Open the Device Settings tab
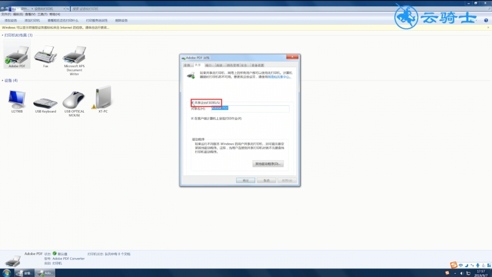Image resolution: width=492 pixels, height=277 pixels. tap(258, 65)
